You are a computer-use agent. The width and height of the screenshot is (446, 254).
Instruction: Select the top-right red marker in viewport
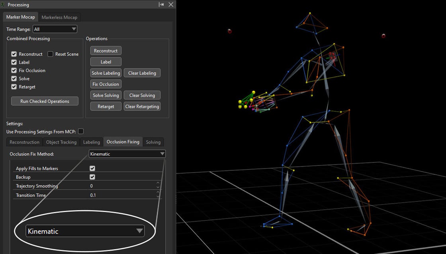383,35
